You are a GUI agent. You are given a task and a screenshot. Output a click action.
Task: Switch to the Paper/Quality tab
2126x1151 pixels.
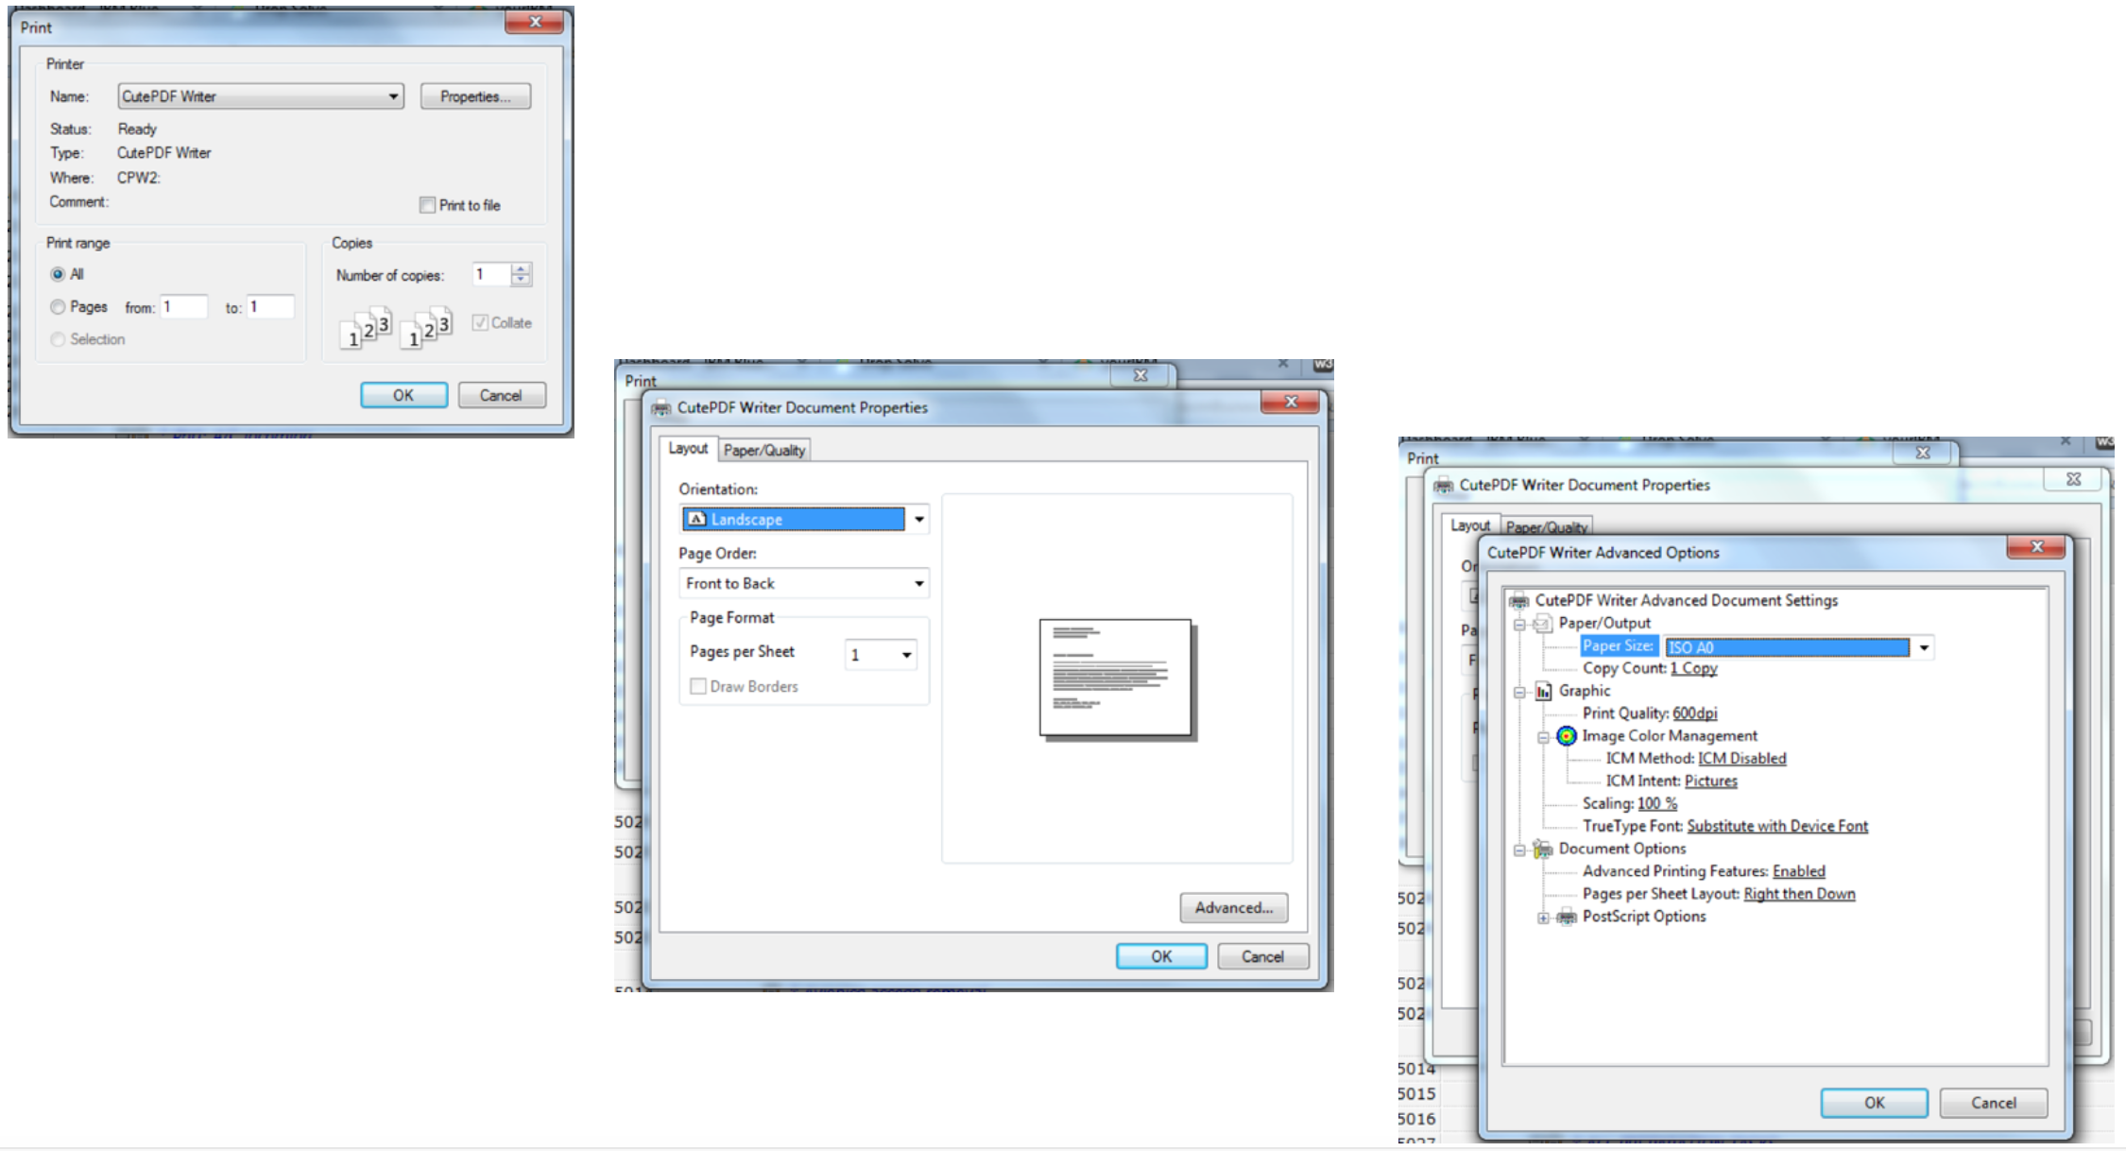click(763, 451)
